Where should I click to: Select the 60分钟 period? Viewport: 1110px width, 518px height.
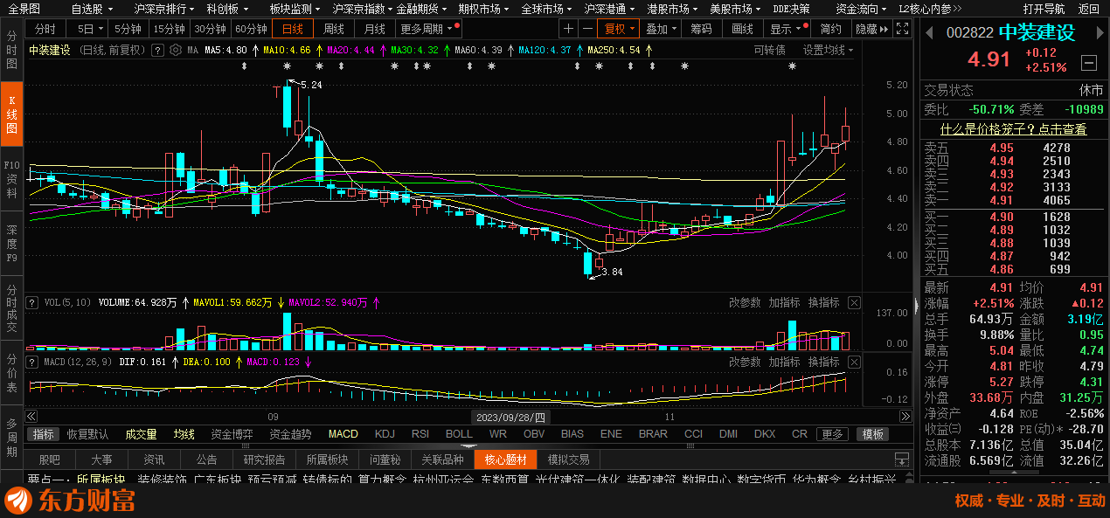point(251,29)
